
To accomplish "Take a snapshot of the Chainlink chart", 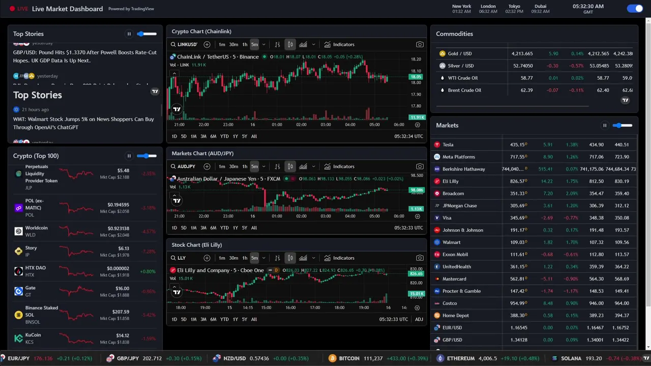I will (420, 45).
